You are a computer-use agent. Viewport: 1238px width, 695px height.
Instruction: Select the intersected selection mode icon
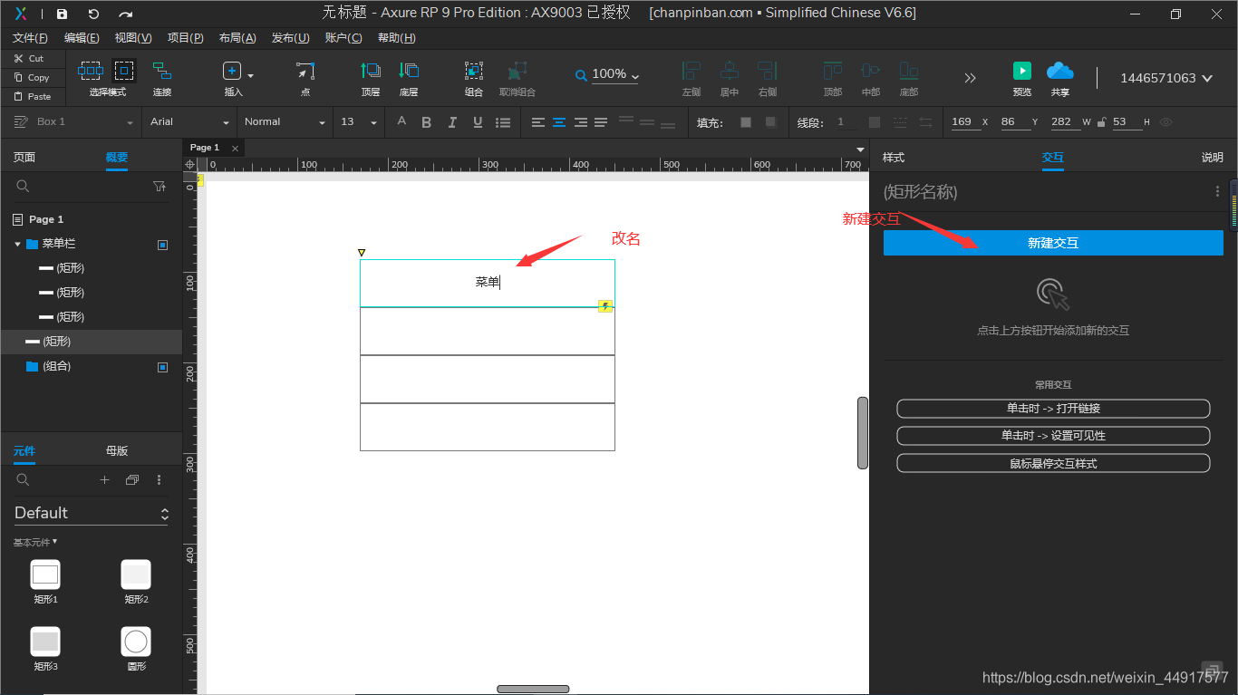tap(91, 71)
